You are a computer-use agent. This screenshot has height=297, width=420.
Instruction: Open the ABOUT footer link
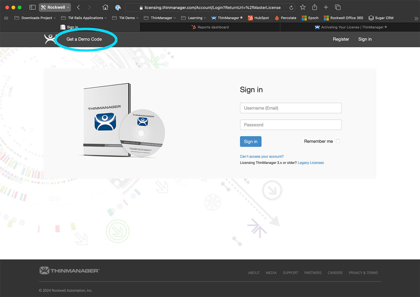coord(254,273)
